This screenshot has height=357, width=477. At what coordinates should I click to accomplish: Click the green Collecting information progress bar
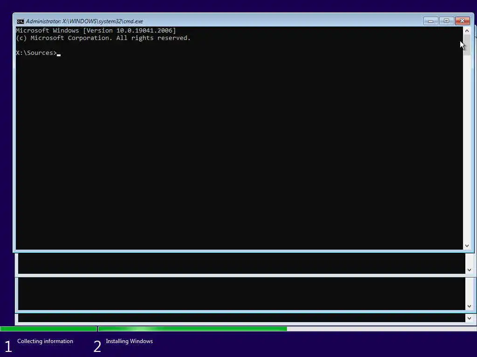click(x=48, y=329)
